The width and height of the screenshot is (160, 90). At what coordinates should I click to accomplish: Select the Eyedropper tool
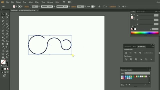point(3,47)
